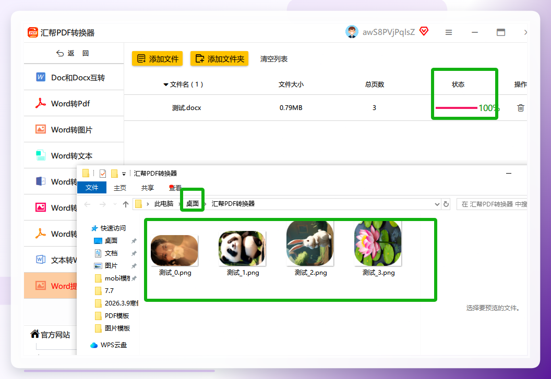Viewport: 551px width, 379px height.
Task: Click the red VIP diamond icon
Action: (x=424, y=32)
